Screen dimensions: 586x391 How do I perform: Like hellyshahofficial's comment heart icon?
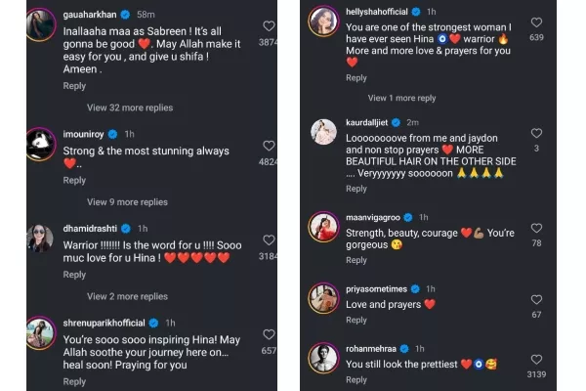(536, 22)
